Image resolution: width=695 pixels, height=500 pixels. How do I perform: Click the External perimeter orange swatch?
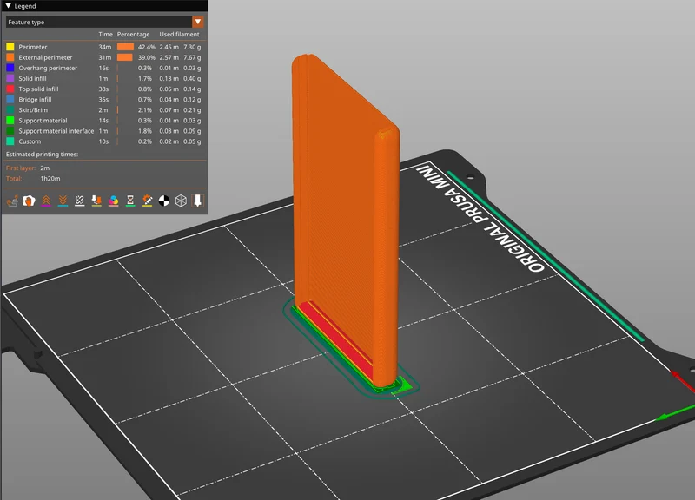(10, 57)
